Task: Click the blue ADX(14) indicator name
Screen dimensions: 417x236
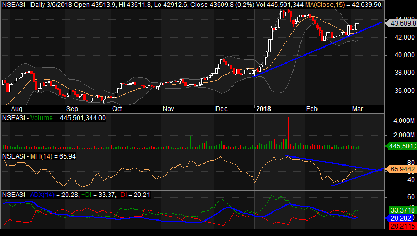Action: pyautogui.click(x=42, y=195)
